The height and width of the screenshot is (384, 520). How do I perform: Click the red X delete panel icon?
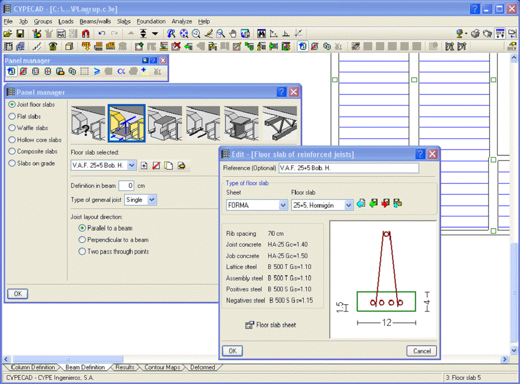(x=176, y=46)
